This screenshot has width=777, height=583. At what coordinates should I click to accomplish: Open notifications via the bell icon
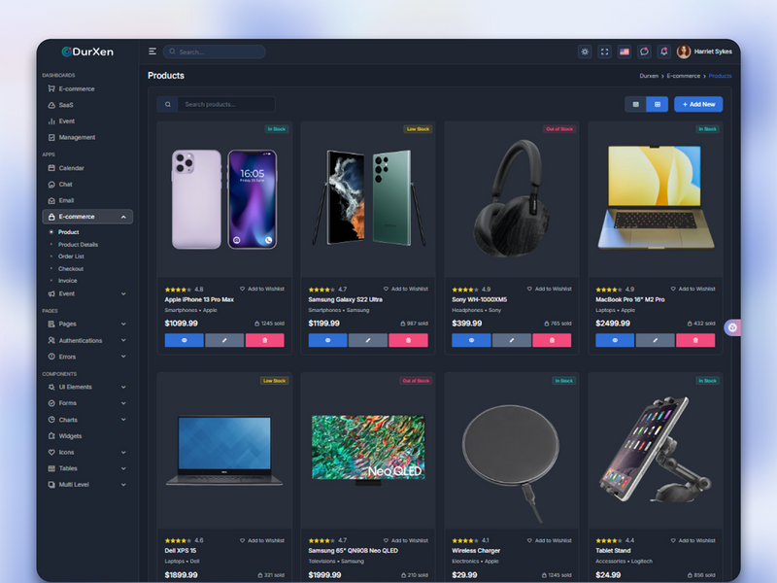pos(663,51)
